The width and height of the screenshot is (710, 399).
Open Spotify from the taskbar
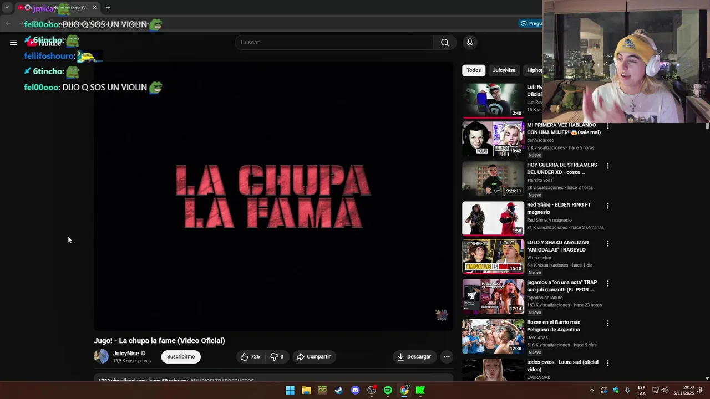pos(388,390)
